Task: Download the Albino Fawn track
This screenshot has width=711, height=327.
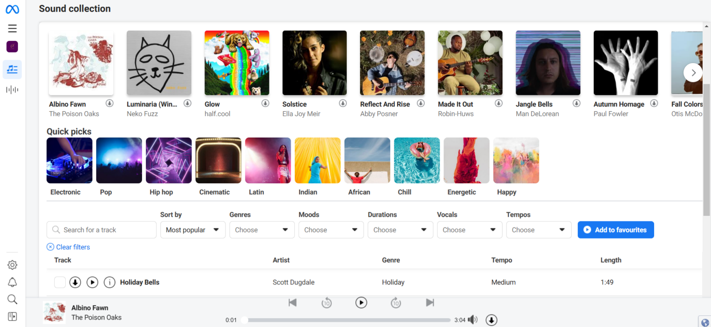Action: click(x=110, y=103)
